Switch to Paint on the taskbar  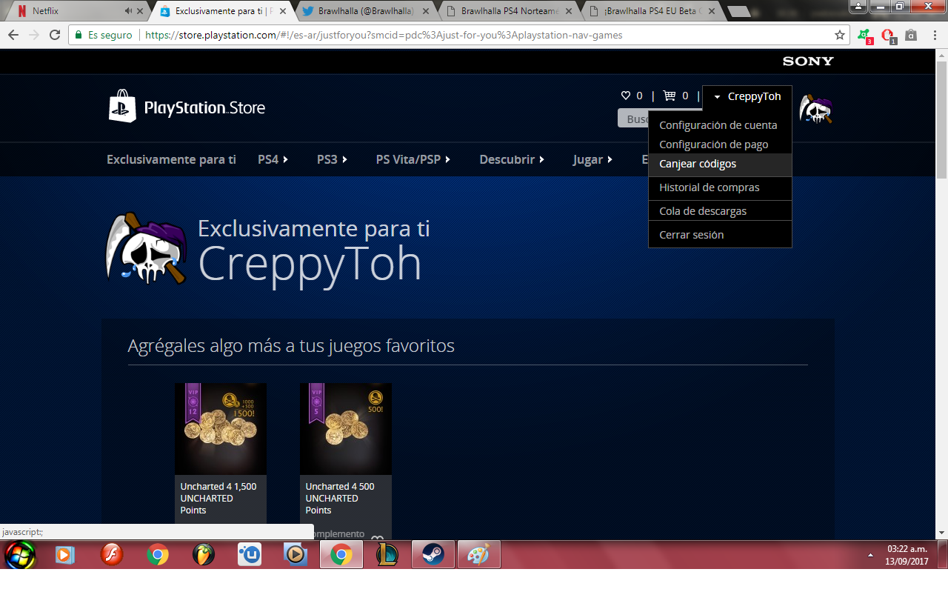tap(479, 554)
